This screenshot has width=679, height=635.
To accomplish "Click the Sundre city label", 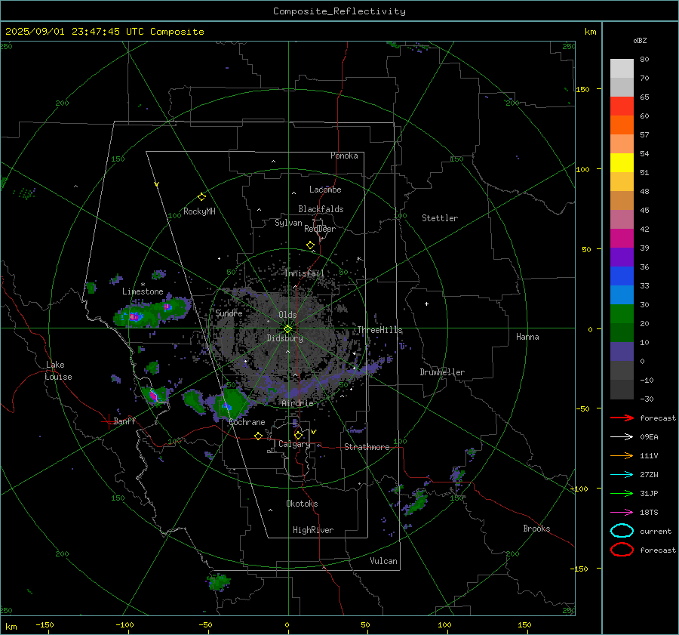I will click(x=229, y=313).
